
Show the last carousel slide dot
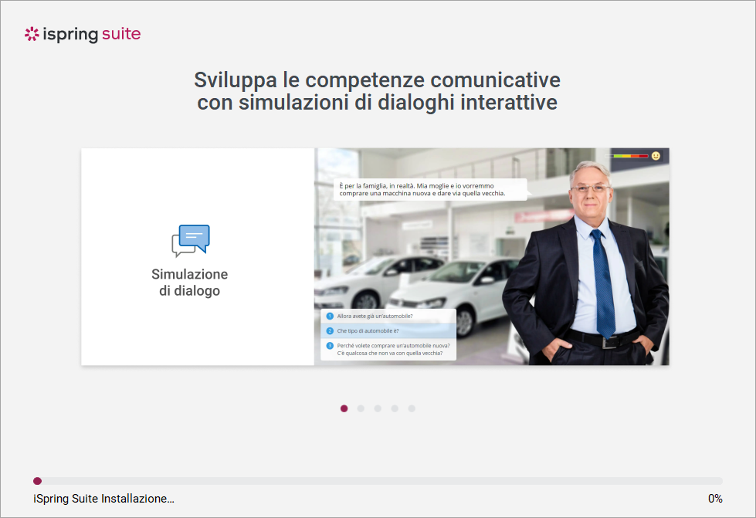(x=412, y=408)
